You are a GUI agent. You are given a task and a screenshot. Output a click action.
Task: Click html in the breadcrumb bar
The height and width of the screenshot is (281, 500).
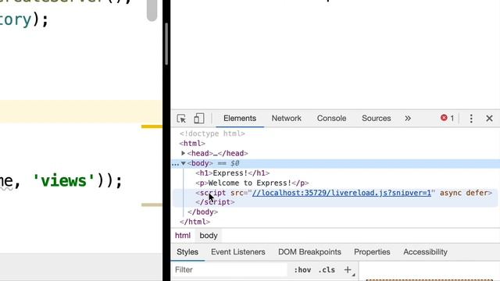tap(182, 236)
